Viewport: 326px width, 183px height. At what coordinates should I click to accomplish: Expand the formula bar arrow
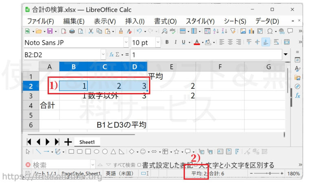[286, 54]
